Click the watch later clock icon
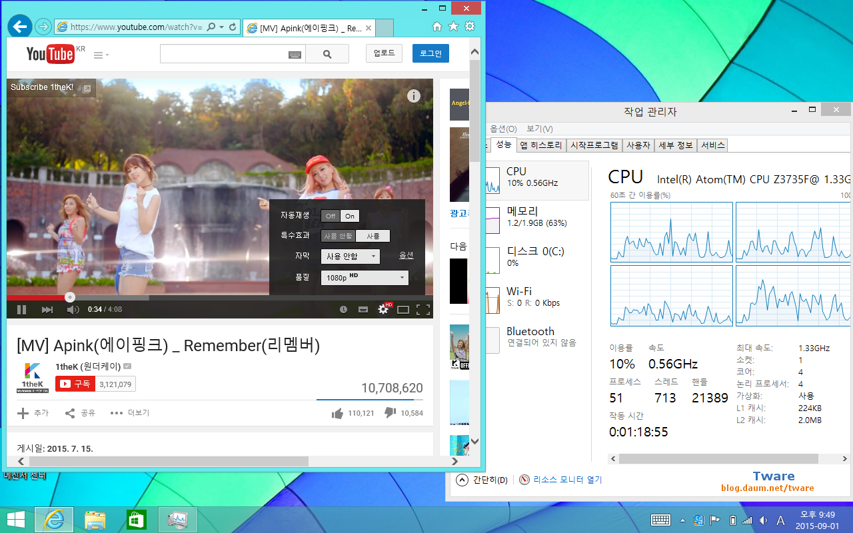The width and height of the screenshot is (853, 533). [x=343, y=309]
